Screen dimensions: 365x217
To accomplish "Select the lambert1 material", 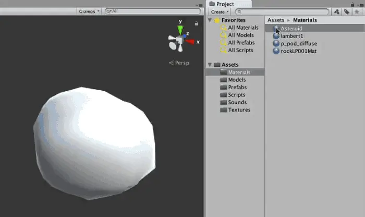I will [292, 36].
